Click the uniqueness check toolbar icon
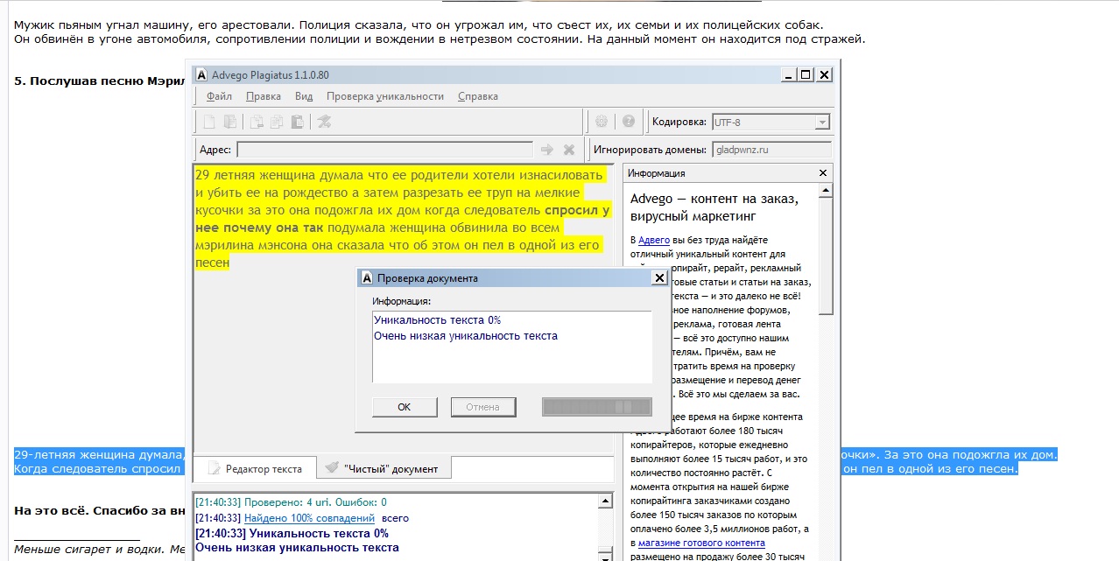The image size is (1119, 561). point(324,122)
